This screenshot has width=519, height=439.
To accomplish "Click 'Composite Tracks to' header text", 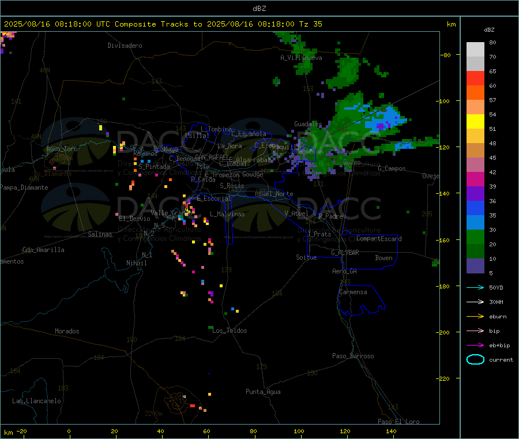I will click(x=159, y=24).
